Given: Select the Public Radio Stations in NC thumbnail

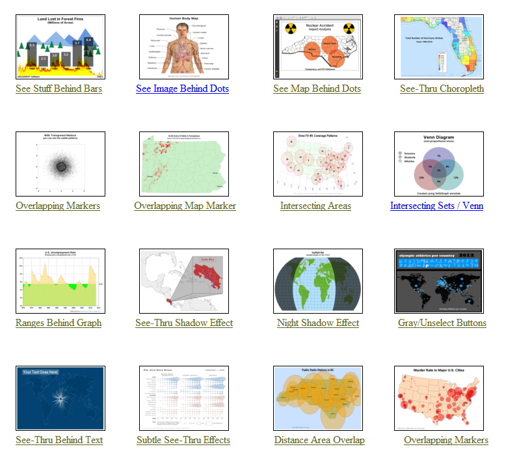Looking at the screenshot, I should pos(318,398).
